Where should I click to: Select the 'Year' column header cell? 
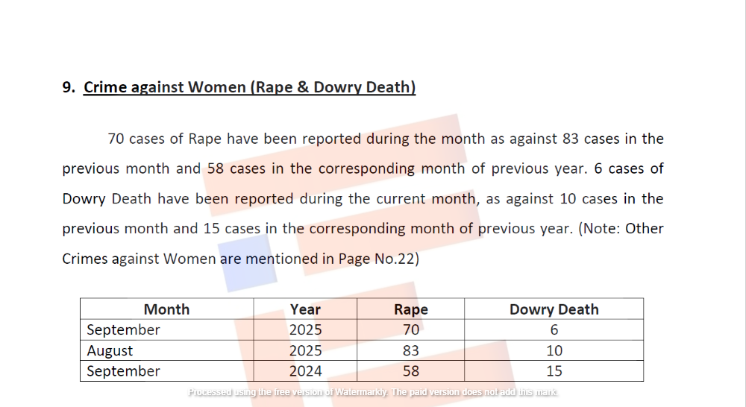pyautogui.click(x=305, y=309)
